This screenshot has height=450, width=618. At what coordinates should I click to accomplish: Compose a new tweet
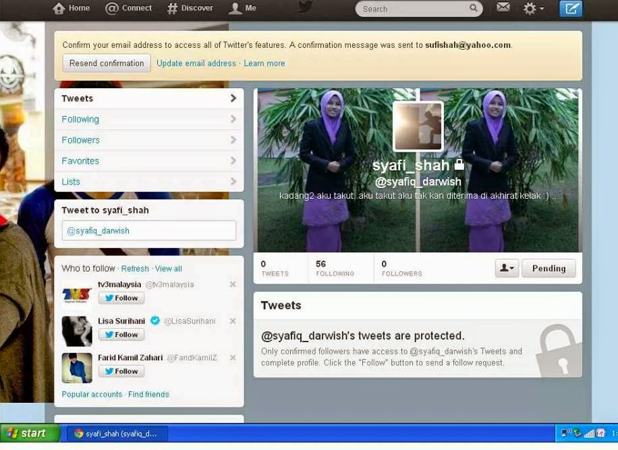pyautogui.click(x=571, y=8)
